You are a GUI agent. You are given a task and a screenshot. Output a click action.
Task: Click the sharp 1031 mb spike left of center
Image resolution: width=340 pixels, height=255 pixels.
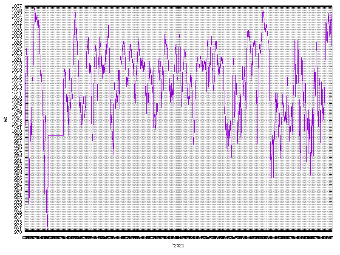tap(108, 25)
